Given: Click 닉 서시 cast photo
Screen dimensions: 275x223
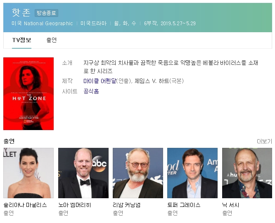Looking at the screenshot, I should [247, 173].
